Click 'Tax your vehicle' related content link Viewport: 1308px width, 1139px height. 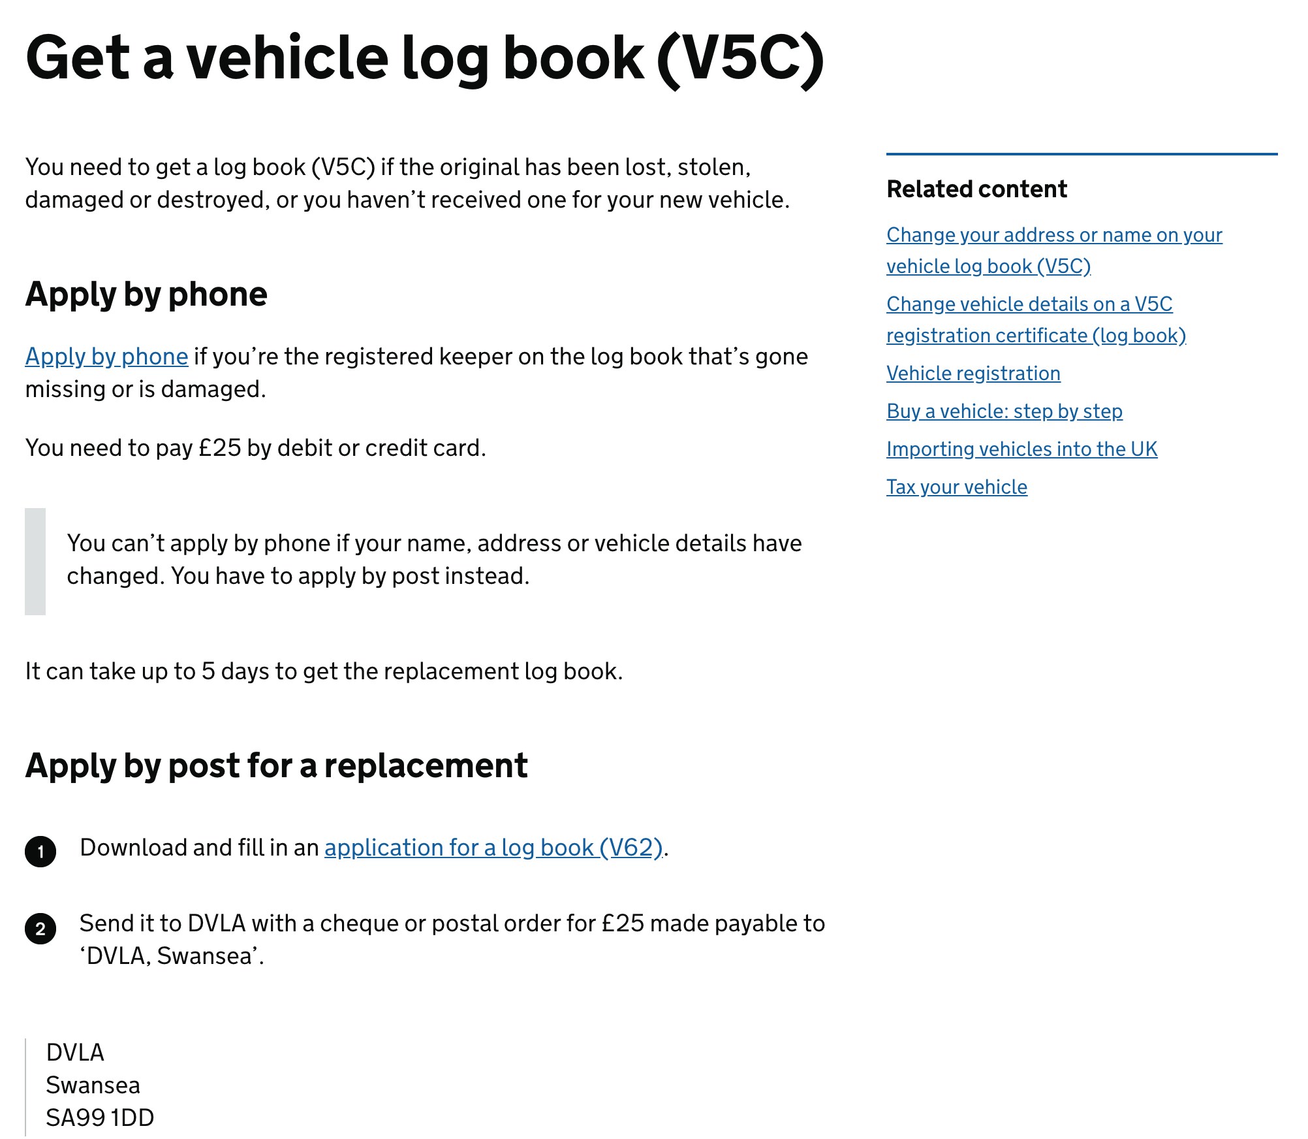click(x=956, y=485)
